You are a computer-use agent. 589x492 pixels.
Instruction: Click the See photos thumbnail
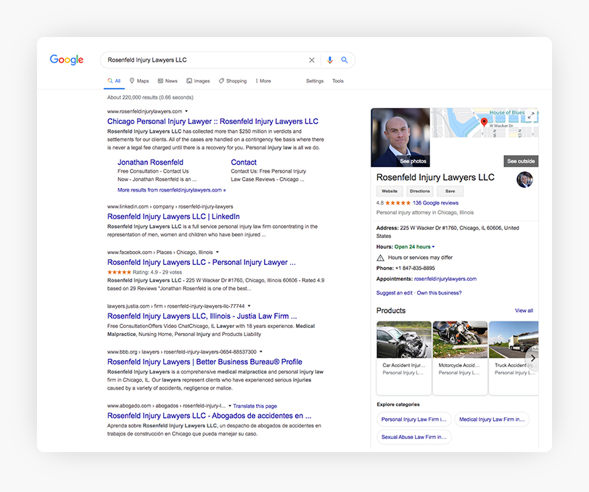[x=401, y=138]
